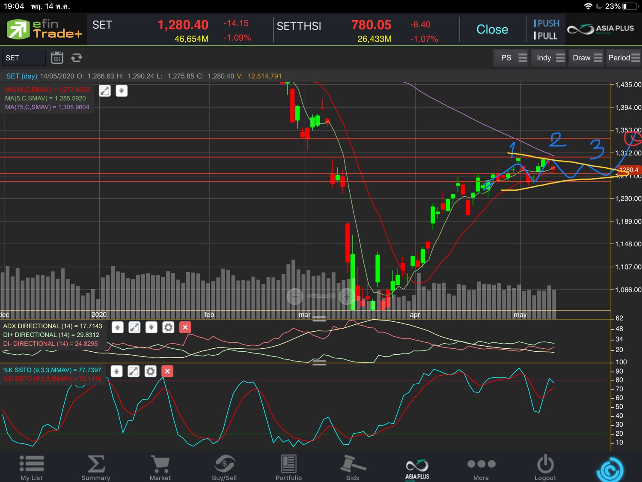Move the SSTO indicator panel up

(116, 371)
